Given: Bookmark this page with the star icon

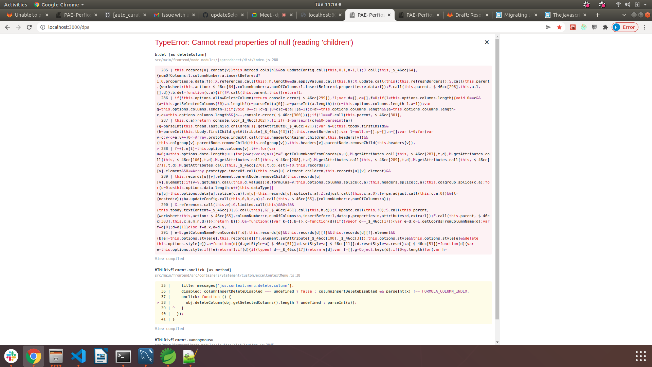Looking at the screenshot, I should [x=559, y=27].
